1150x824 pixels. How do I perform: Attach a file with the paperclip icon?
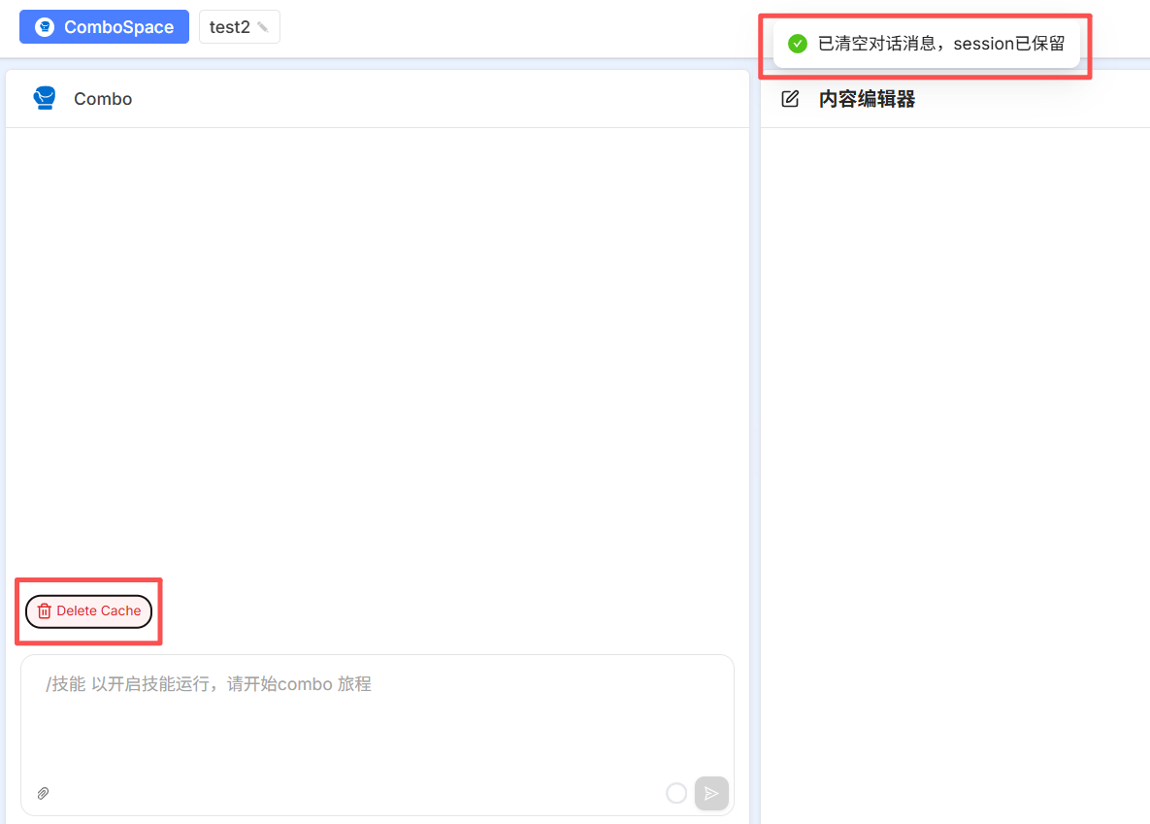pos(43,793)
